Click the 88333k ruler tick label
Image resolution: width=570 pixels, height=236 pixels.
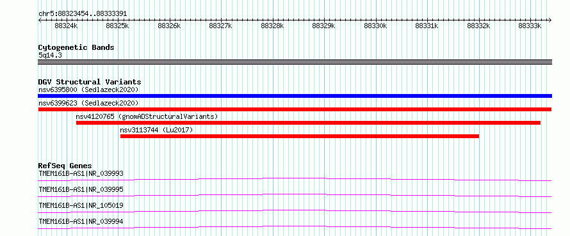pos(530,26)
